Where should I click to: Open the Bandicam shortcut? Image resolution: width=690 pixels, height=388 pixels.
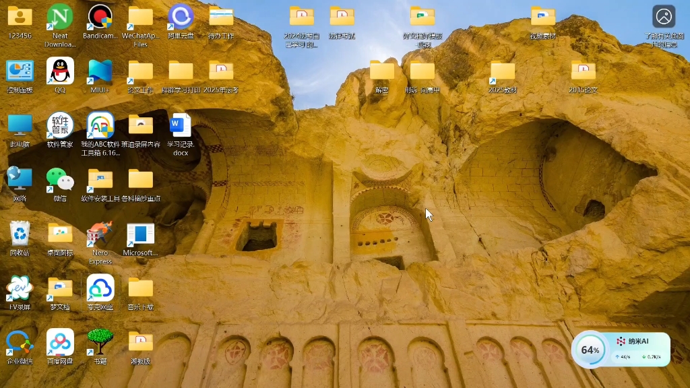[x=100, y=17]
